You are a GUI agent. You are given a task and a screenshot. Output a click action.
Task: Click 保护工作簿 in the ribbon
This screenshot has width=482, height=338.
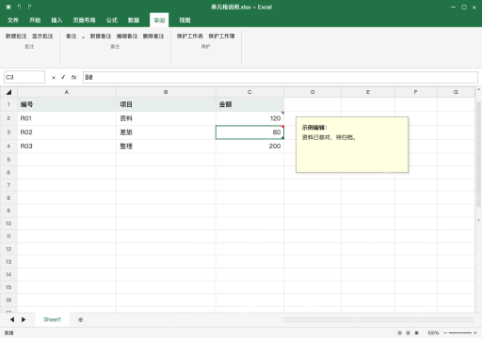[x=221, y=37]
